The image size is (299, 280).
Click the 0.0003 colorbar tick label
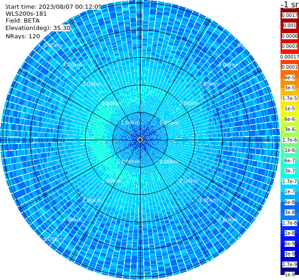[x=290, y=46]
